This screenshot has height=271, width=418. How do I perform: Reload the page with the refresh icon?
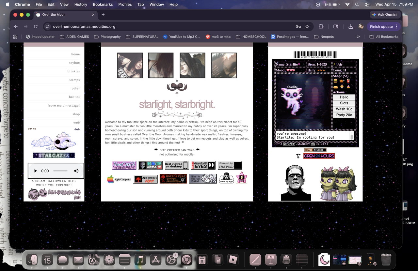click(x=36, y=27)
